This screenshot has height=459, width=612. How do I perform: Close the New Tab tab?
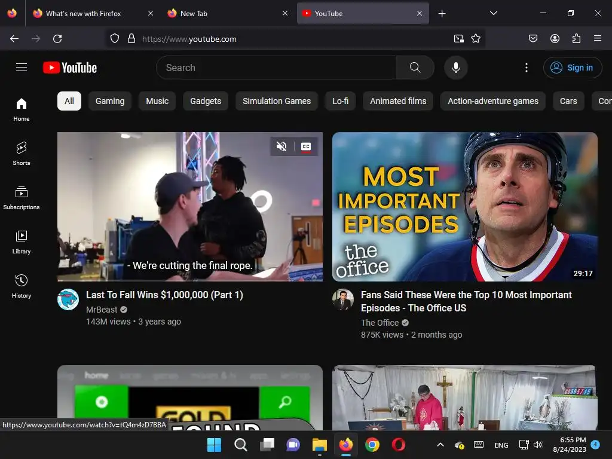pos(285,13)
